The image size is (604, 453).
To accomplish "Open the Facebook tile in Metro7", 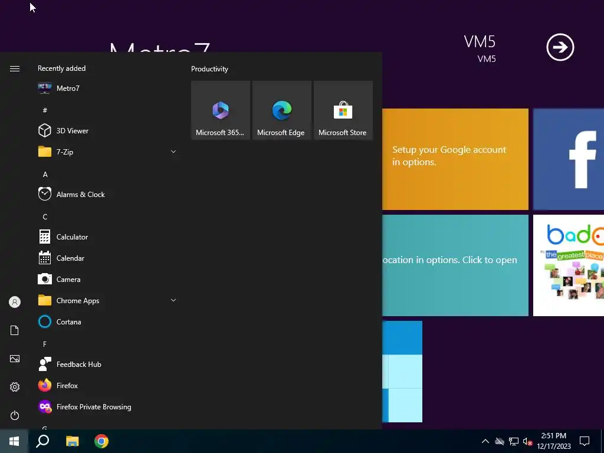I will tap(569, 159).
